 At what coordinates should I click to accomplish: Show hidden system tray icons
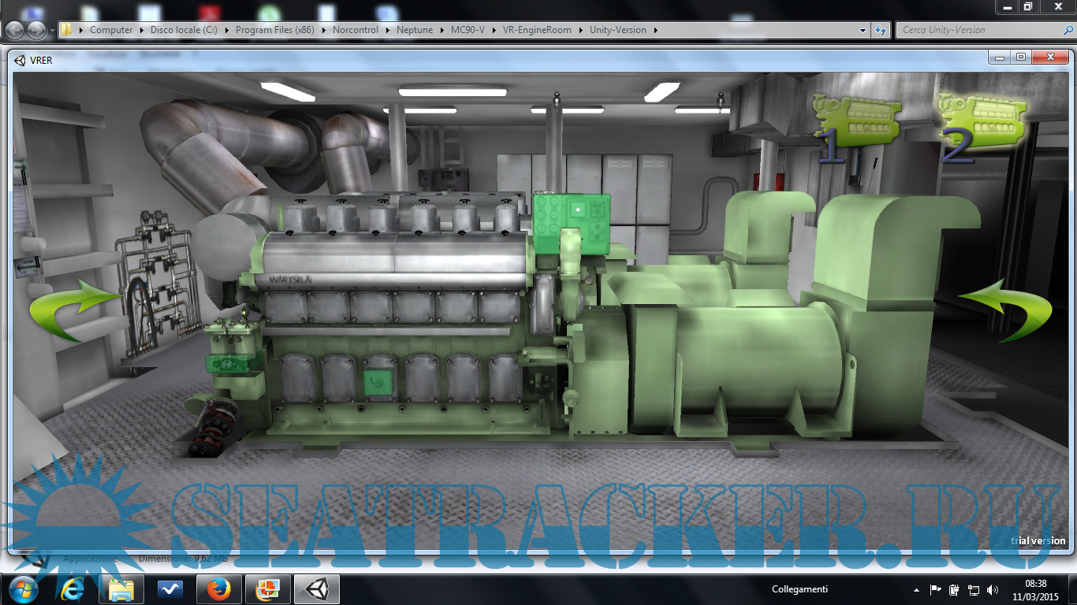tap(916, 589)
